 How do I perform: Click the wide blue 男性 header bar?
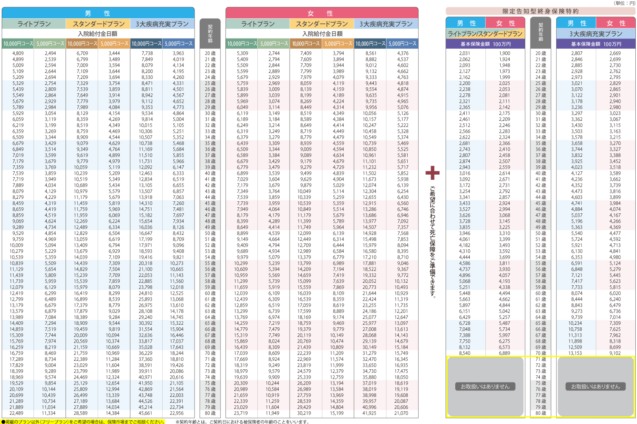(x=98, y=13)
